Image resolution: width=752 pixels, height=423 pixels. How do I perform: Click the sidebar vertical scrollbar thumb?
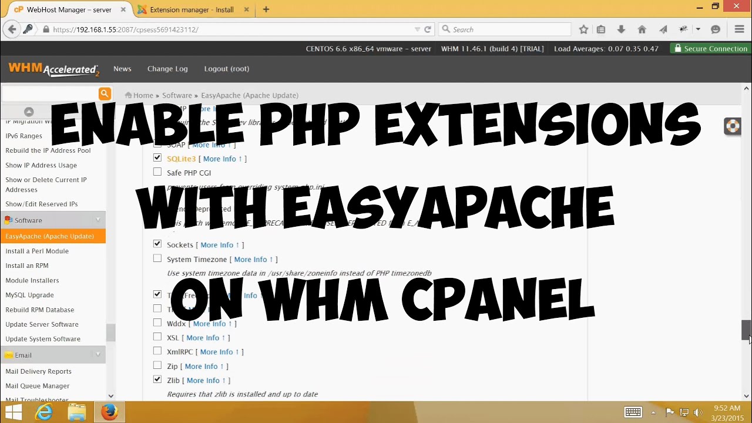(110, 333)
